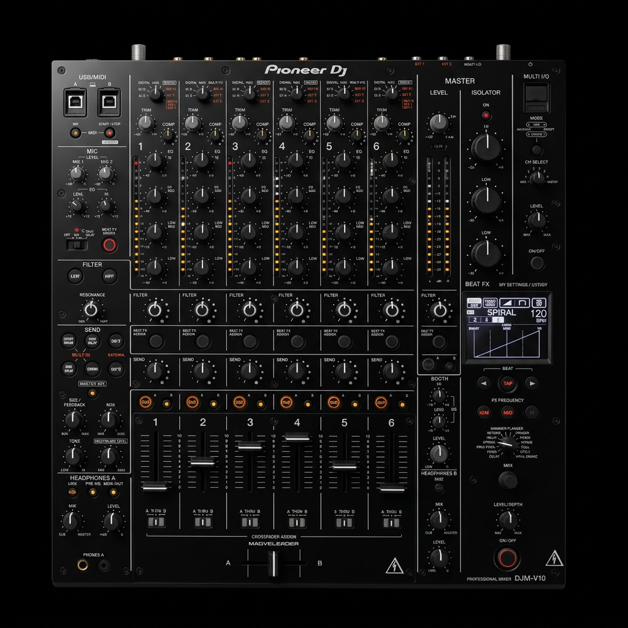Turn channel 2 input selector knob
The height and width of the screenshot is (628, 628).
[203, 93]
